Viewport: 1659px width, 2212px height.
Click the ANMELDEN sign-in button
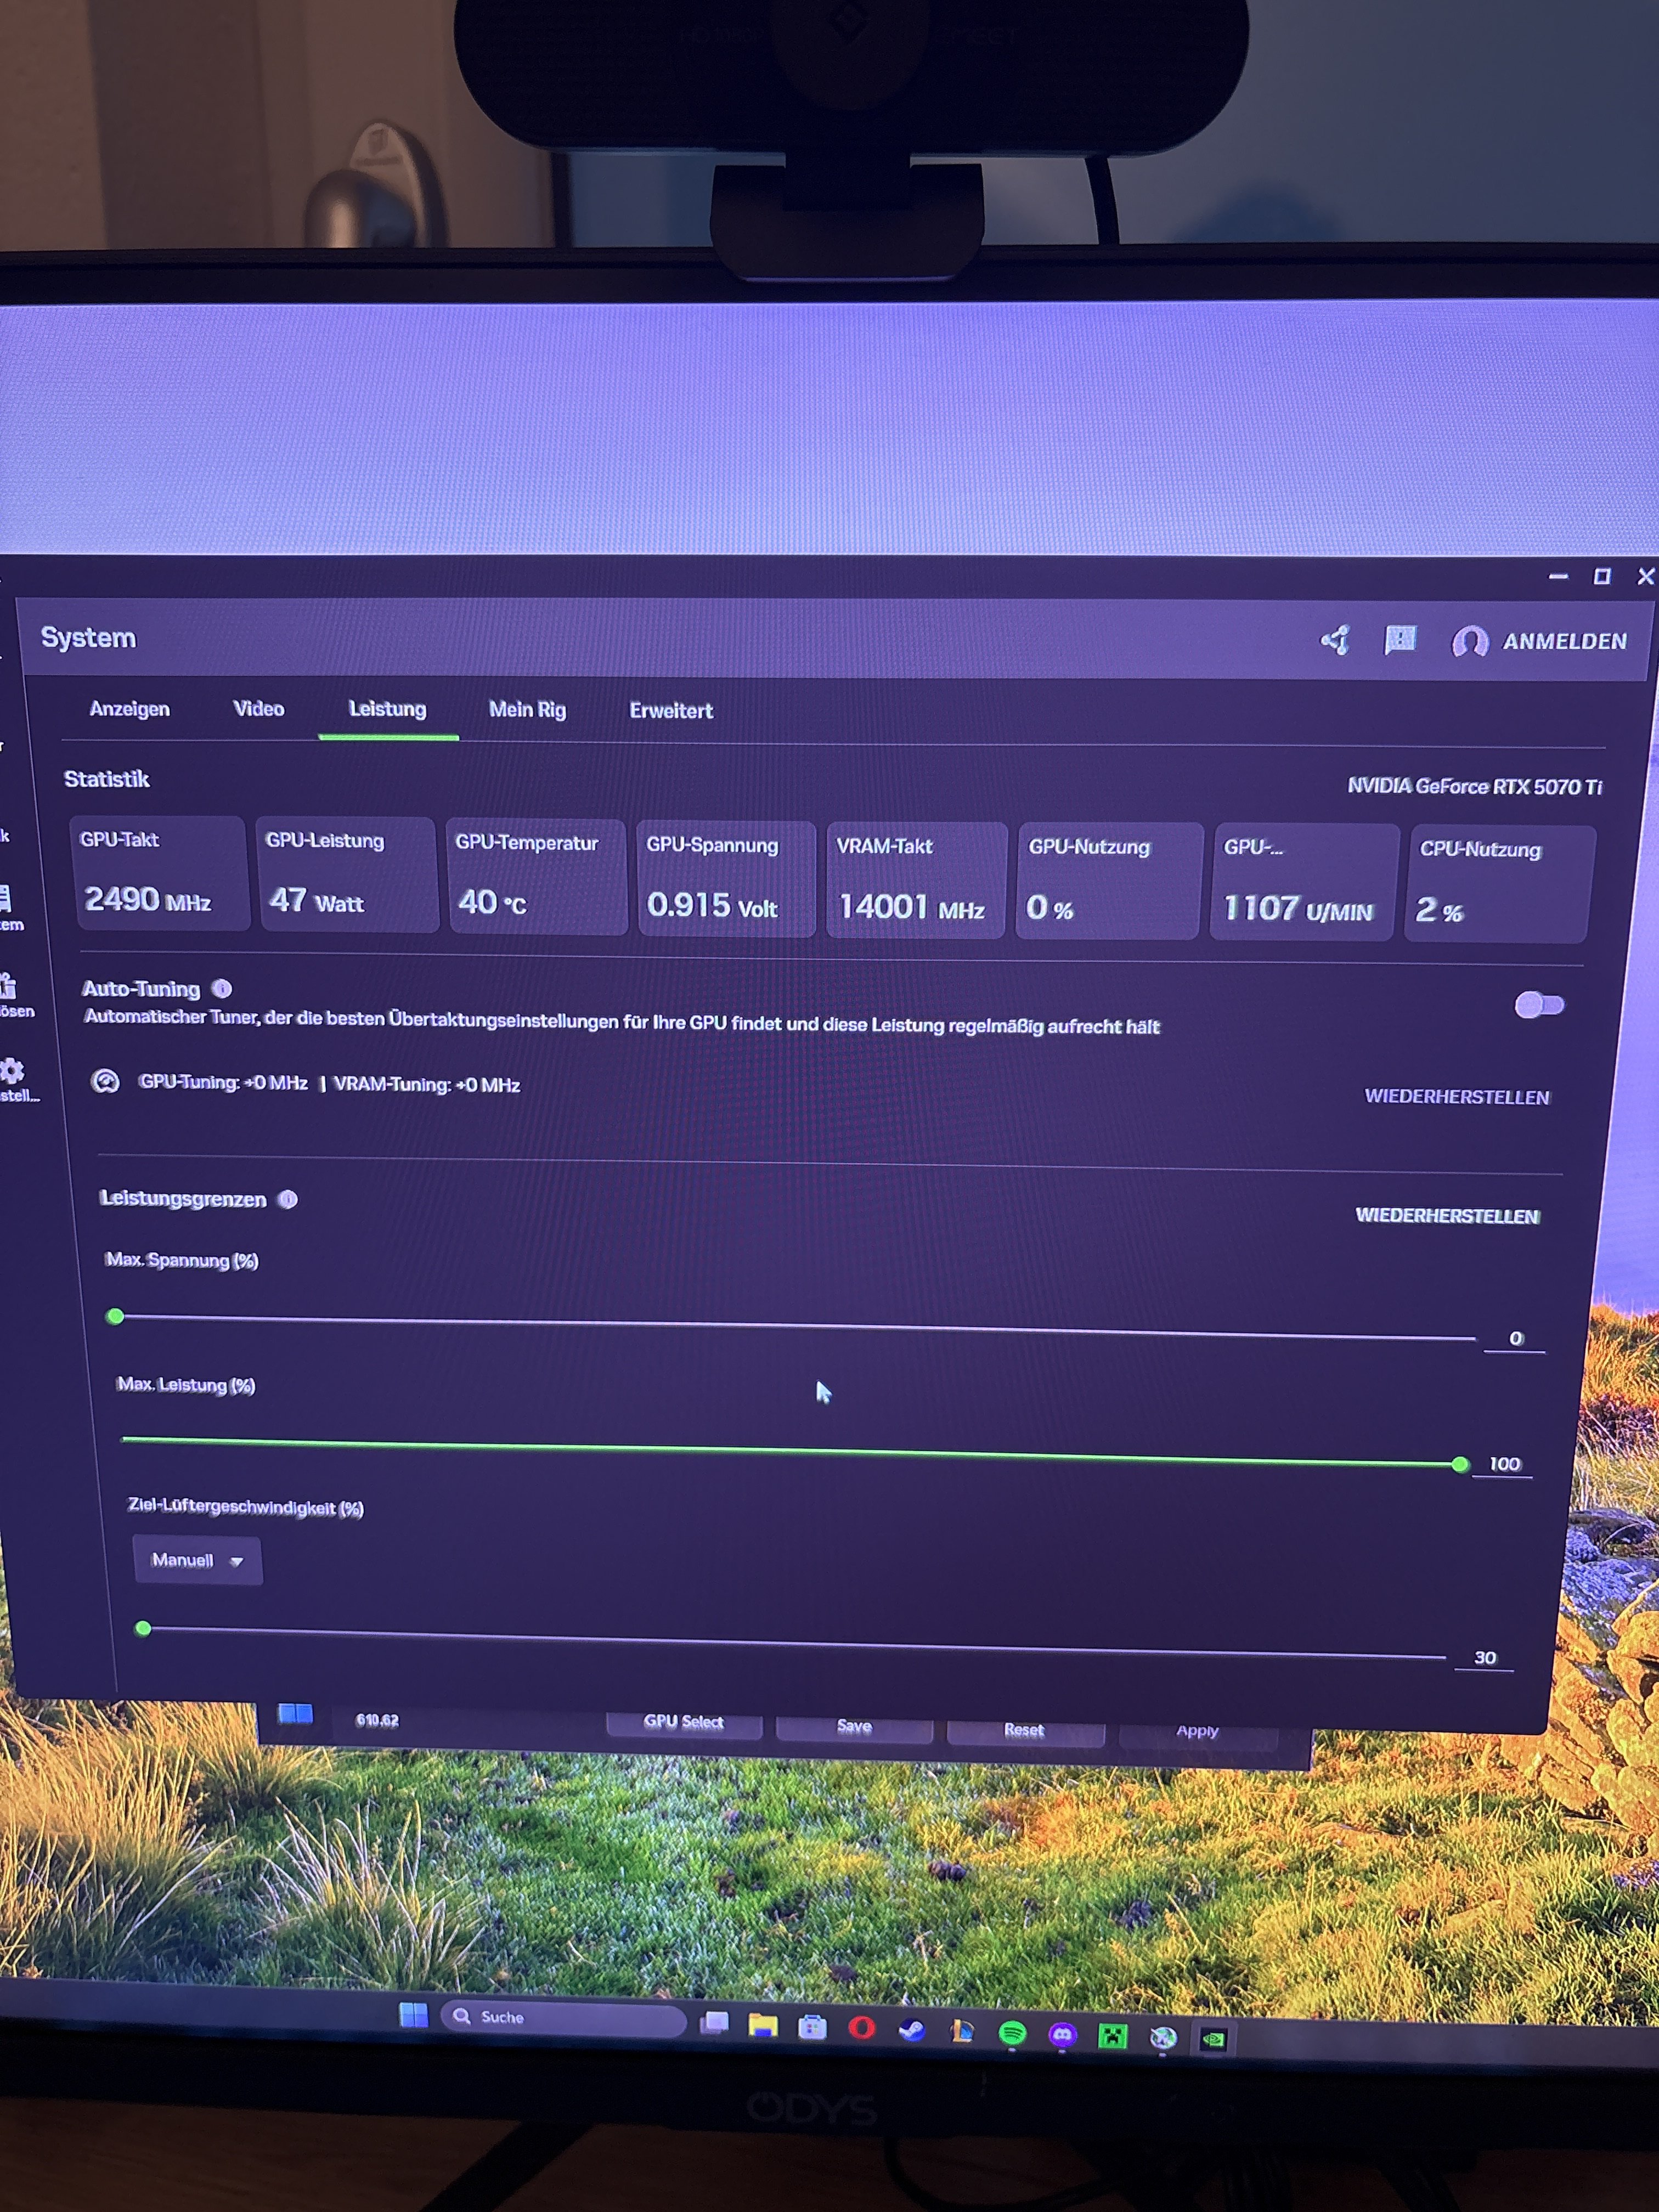point(1539,641)
